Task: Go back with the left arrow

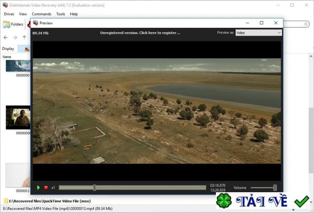Action: coord(5,37)
